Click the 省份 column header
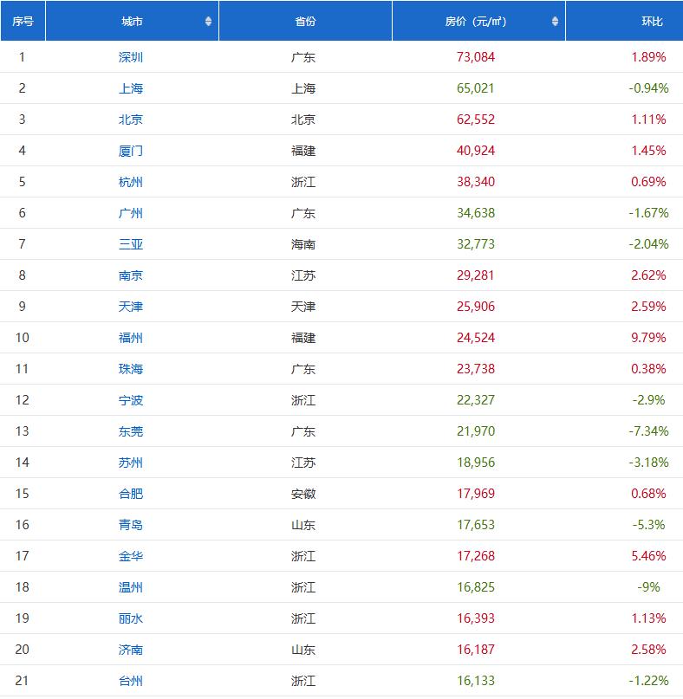The width and height of the screenshot is (683, 699). point(305,22)
